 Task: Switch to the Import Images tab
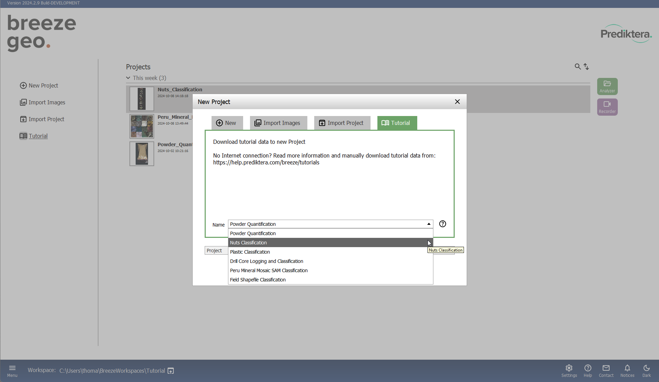tap(278, 123)
